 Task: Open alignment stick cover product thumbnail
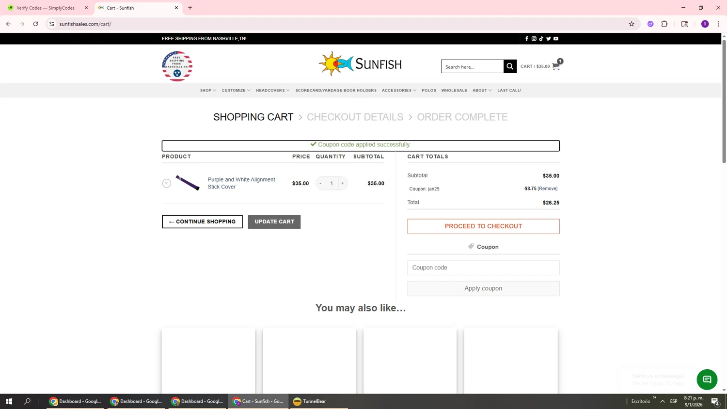point(188,183)
